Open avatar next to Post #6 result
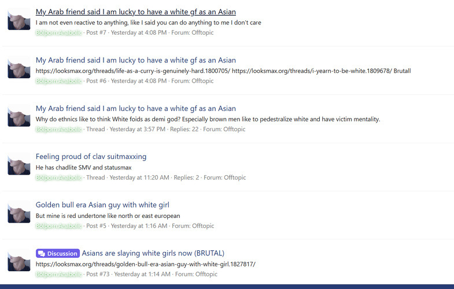The image size is (454, 289). tap(19, 67)
